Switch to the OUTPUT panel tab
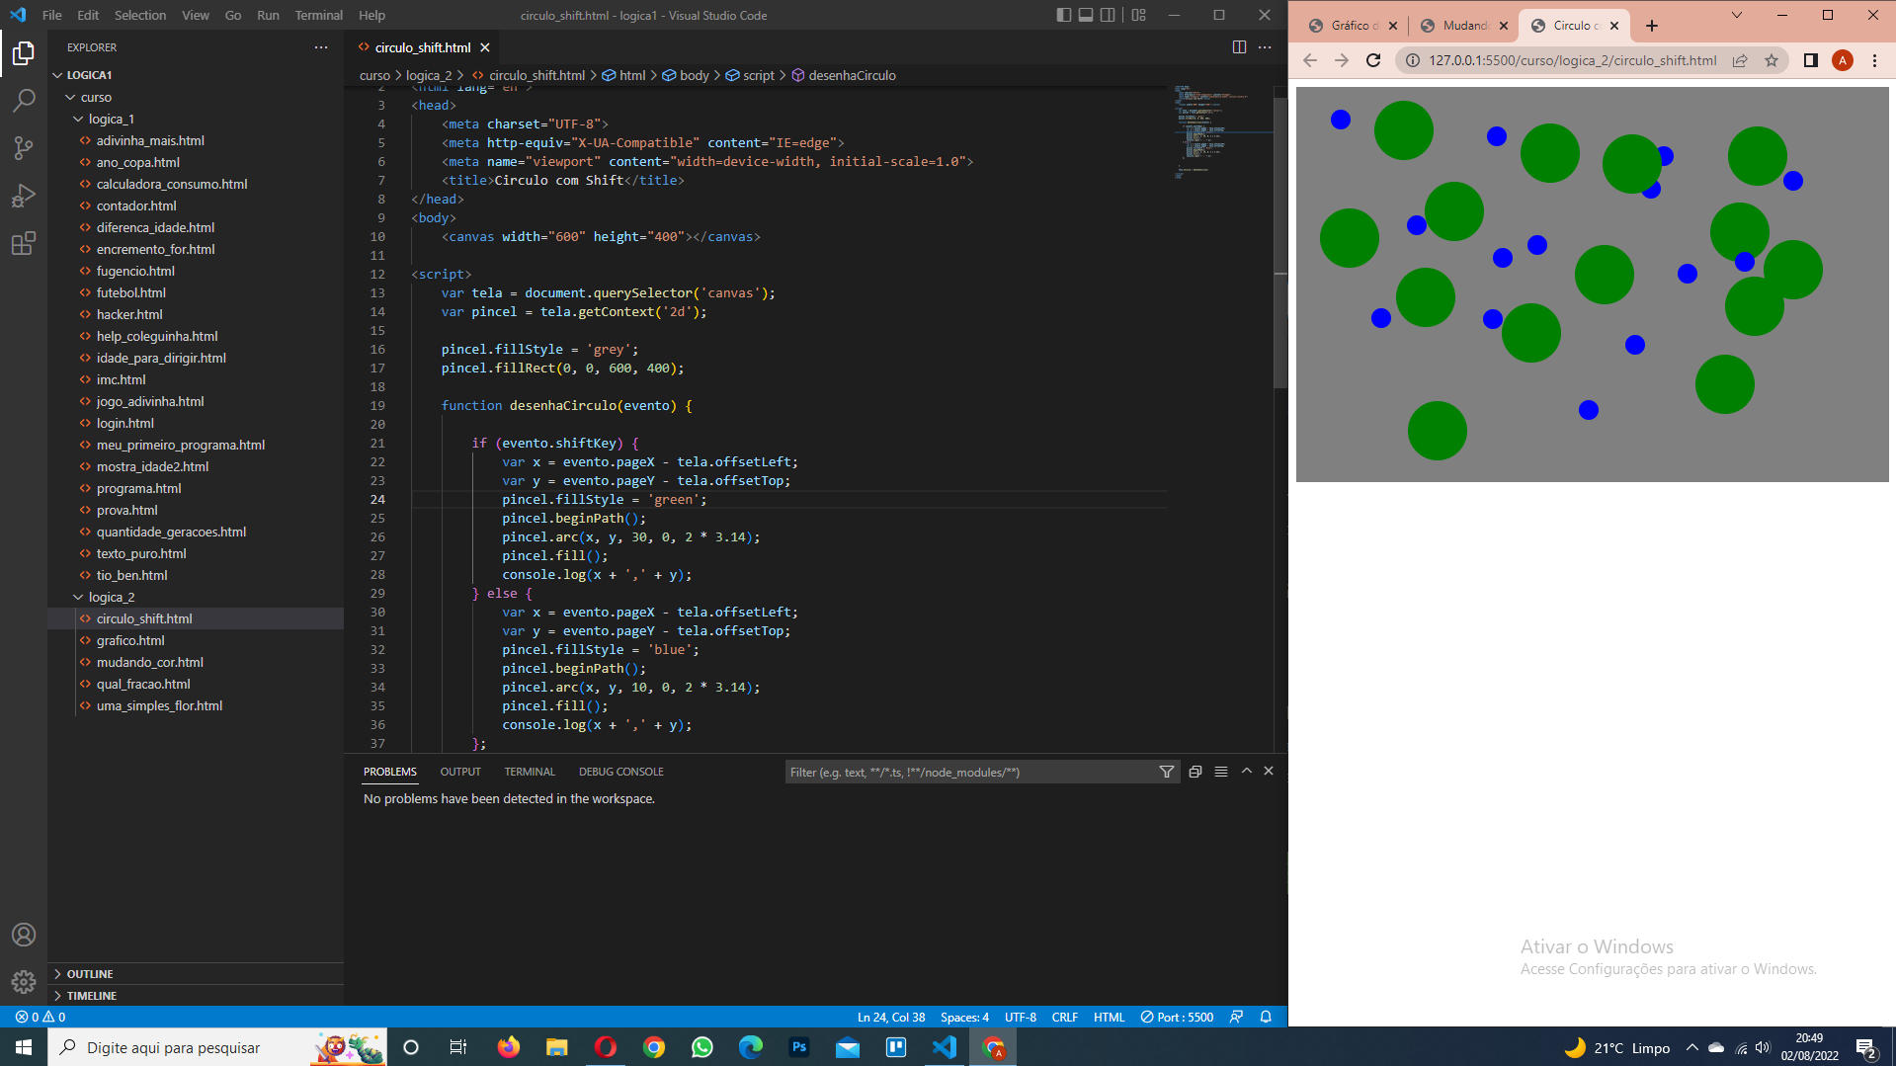Image resolution: width=1896 pixels, height=1066 pixels. tap(460, 772)
